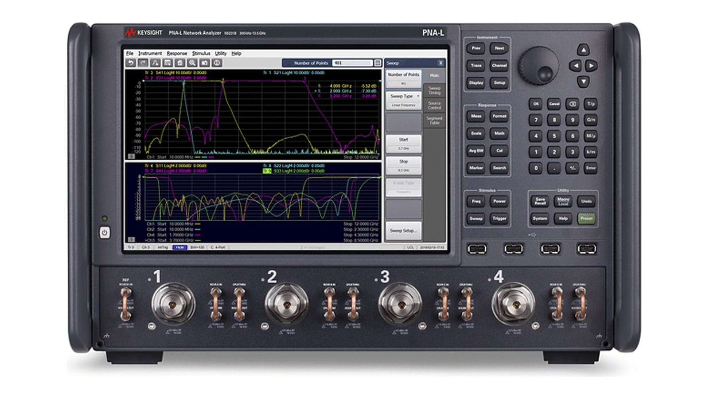Tap the Enter key on the keypad

coord(591,168)
